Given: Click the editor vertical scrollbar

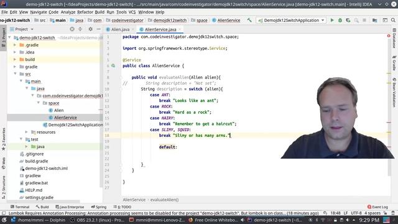Looking at the screenshot, I should tap(389, 106).
